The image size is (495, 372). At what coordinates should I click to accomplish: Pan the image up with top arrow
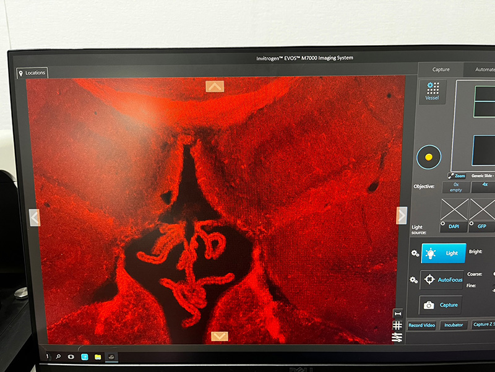[x=215, y=87]
